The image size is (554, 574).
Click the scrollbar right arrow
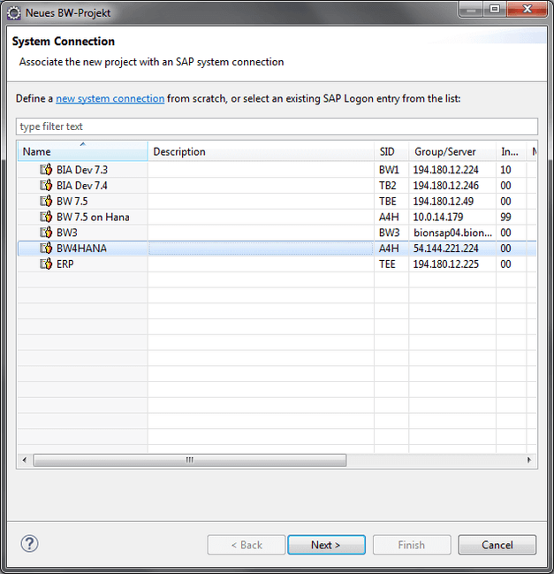coord(528,460)
